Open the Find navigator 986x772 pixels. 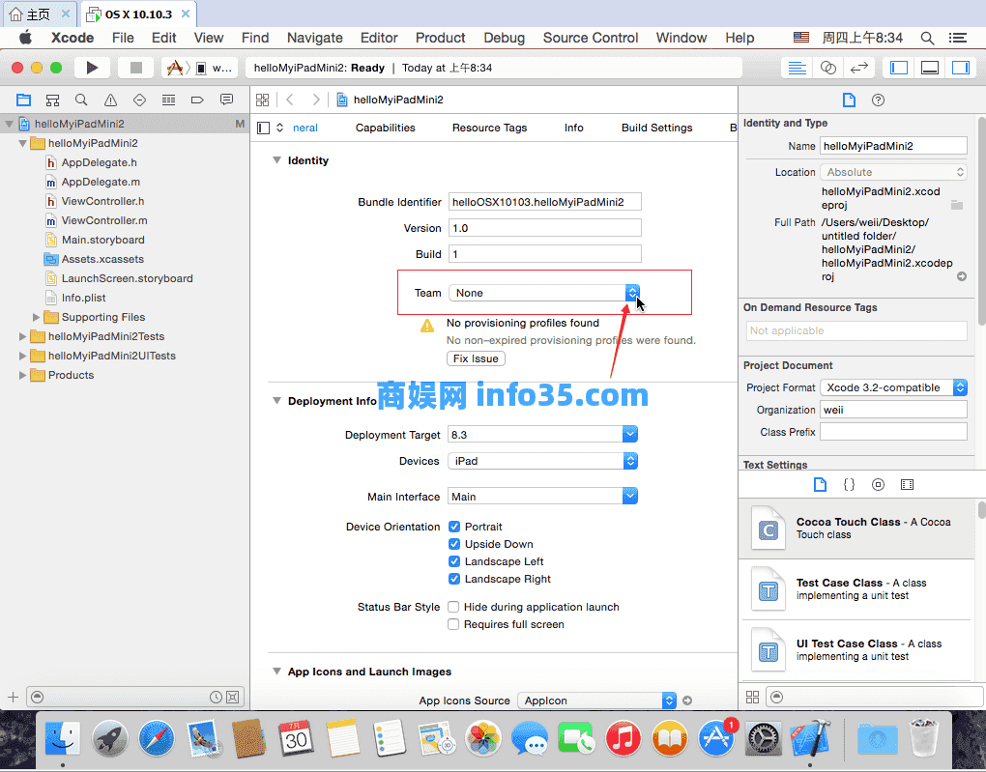coord(81,100)
